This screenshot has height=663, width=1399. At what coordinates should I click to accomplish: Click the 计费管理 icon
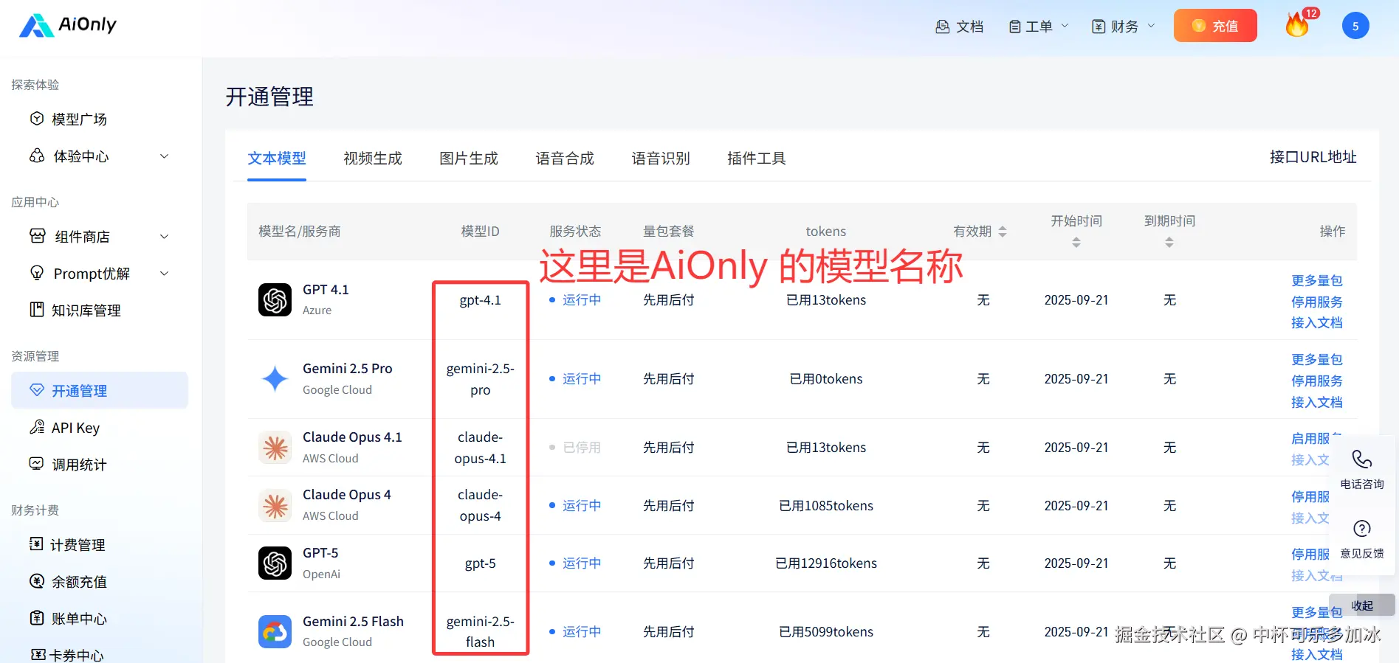coord(36,544)
